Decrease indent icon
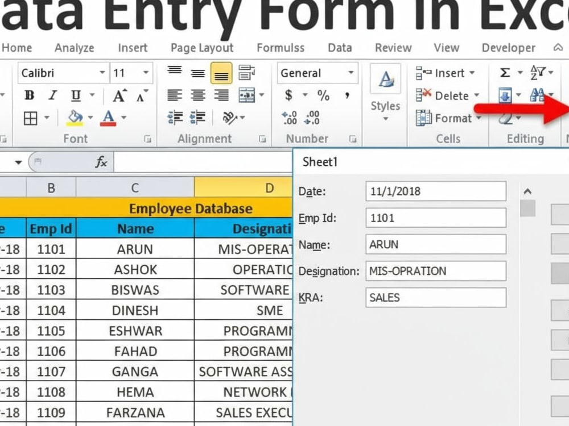Screen dimensions: 569x426 point(175,118)
